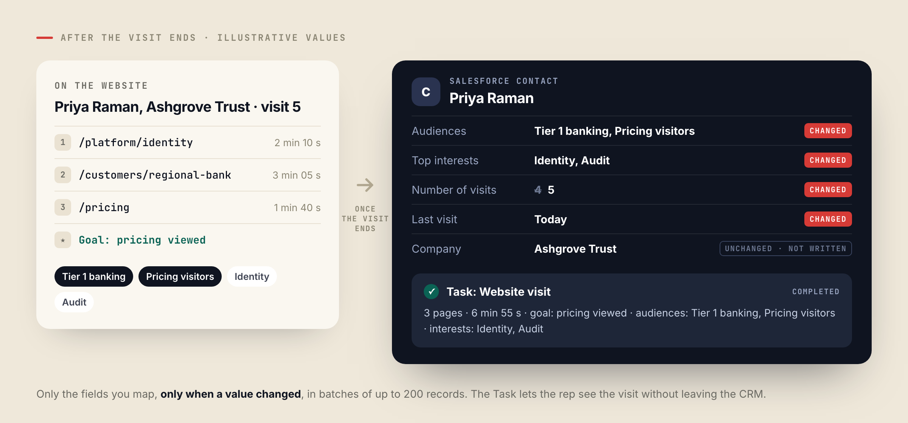Screen dimensions: 908x423
Task: Select the Pricing visitors tag
Action: tap(180, 276)
